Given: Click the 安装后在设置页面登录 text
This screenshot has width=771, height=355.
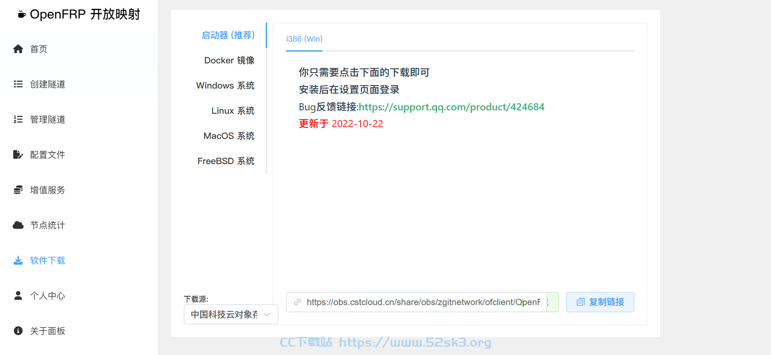Looking at the screenshot, I should 349,90.
